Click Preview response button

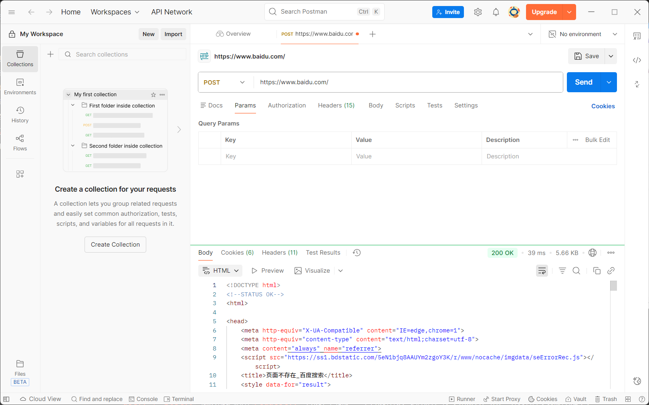point(267,271)
